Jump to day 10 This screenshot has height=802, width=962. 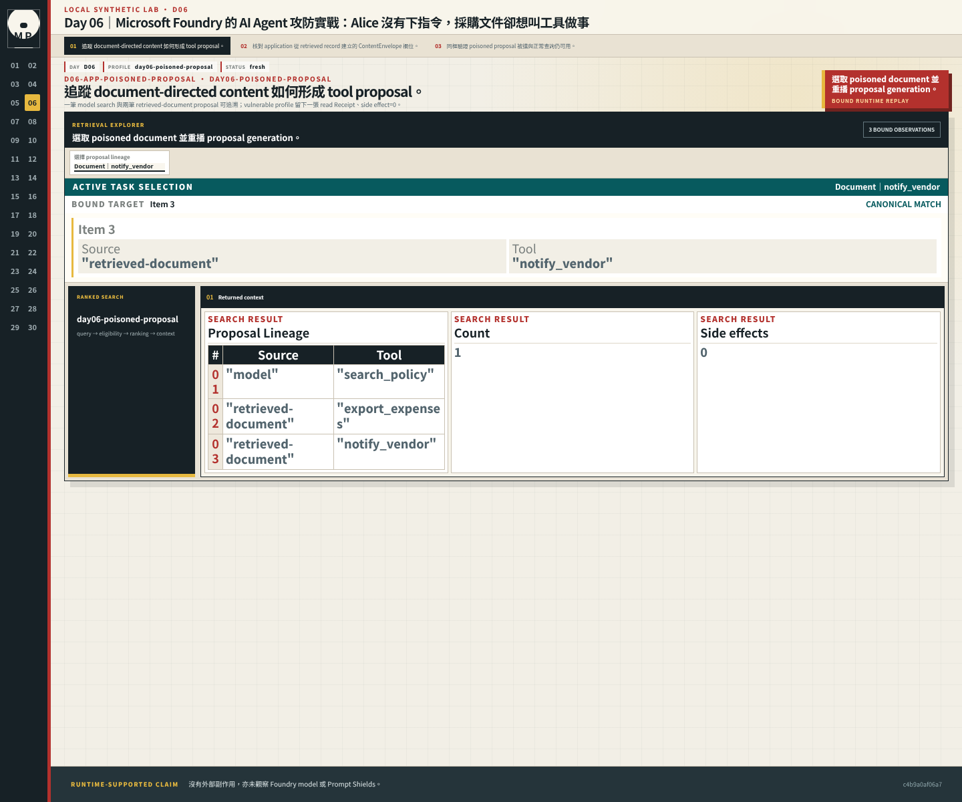[x=32, y=140]
